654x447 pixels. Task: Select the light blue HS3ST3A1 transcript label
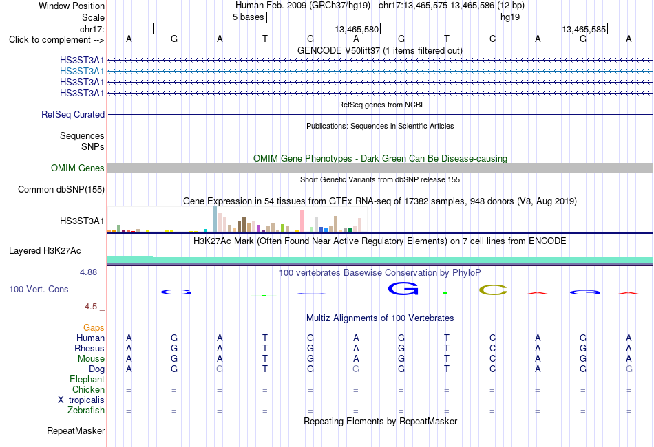(82, 72)
